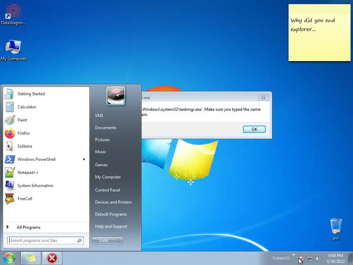
Task: Open System Information icon
Action: (x=10, y=185)
